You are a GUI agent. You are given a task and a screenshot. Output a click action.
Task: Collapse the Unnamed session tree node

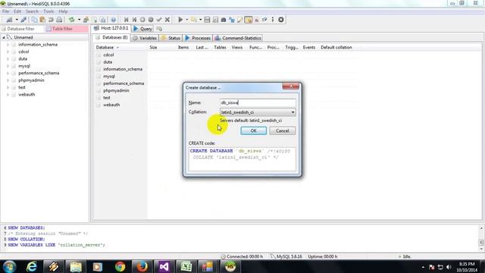click(x=4, y=37)
